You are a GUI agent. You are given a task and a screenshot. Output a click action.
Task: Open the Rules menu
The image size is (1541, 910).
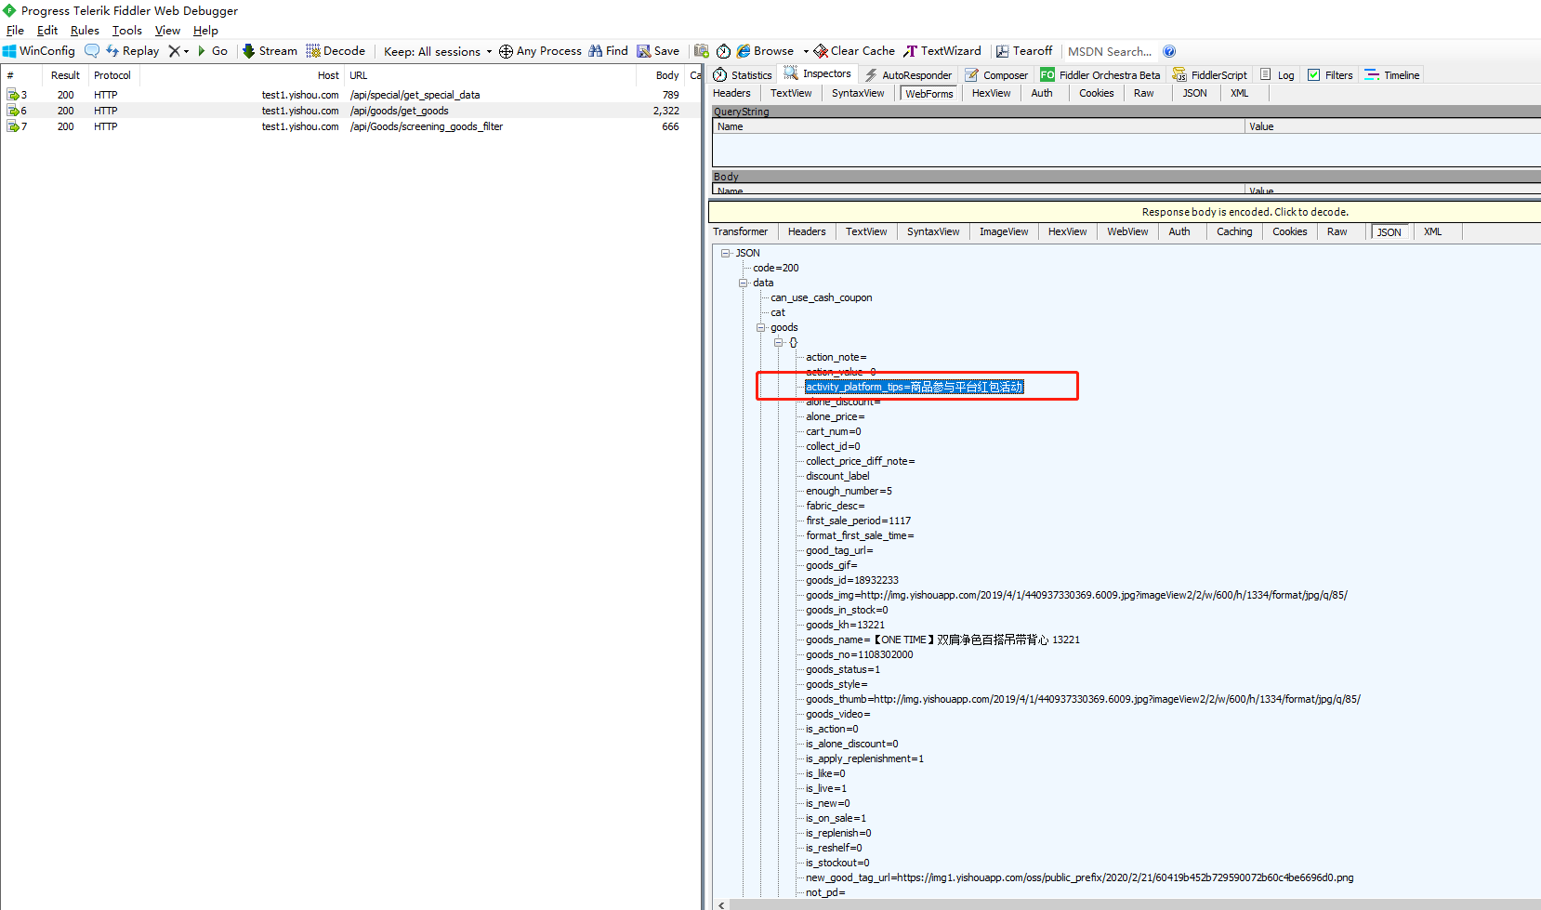(85, 31)
